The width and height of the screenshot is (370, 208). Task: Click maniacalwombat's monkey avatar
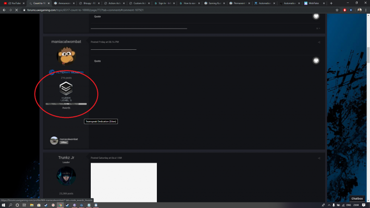(66, 57)
